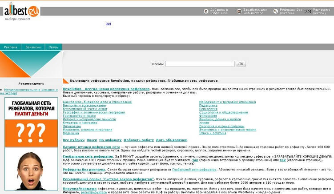334x194 pixels.
Task: Open Рефераты без рекламы in top bar
Action: pos(291,11)
